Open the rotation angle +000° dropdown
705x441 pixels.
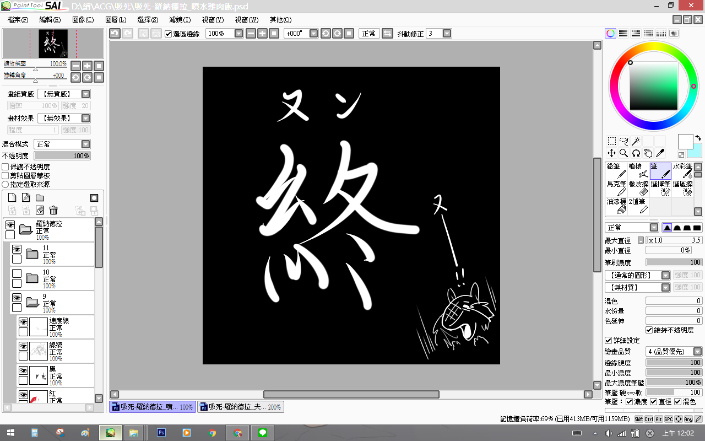coord(314,34)
